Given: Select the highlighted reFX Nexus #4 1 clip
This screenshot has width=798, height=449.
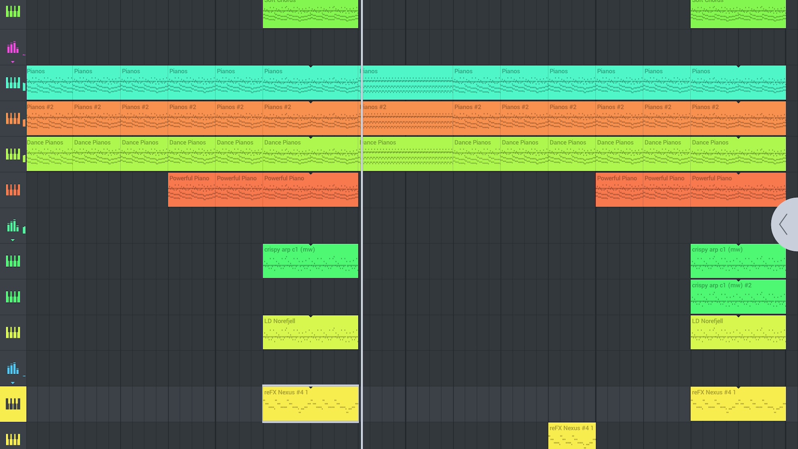Looking at the screenshot, I should point(310,404).
